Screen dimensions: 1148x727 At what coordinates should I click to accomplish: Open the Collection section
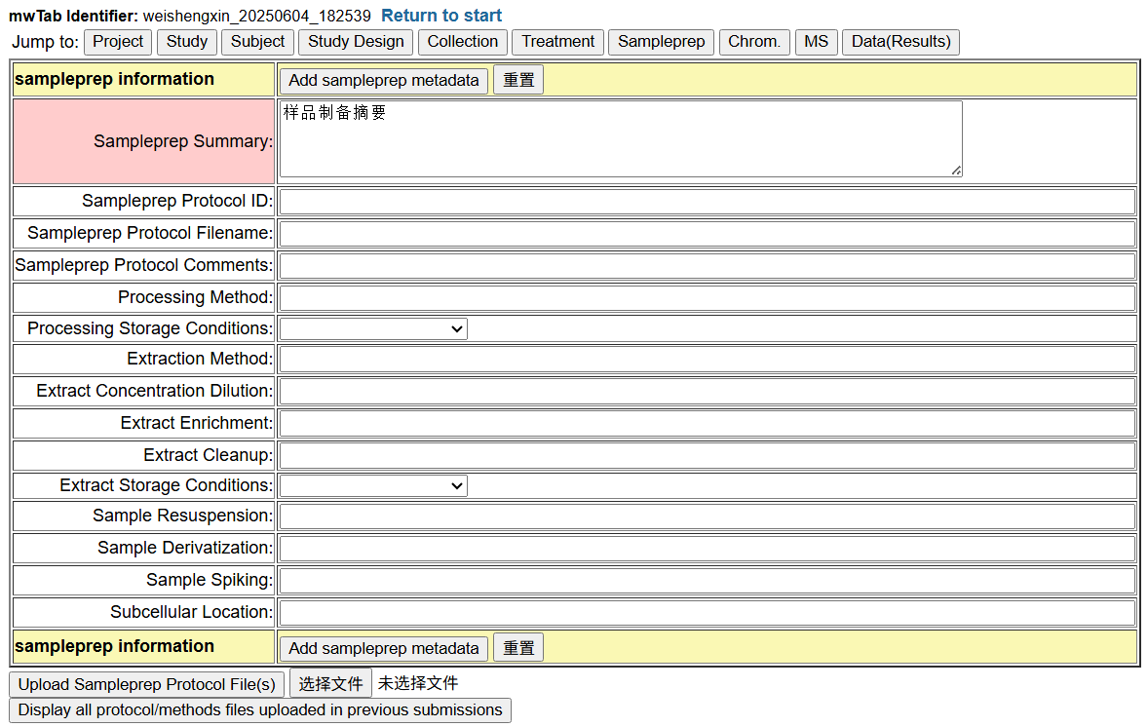coord(462,42)
